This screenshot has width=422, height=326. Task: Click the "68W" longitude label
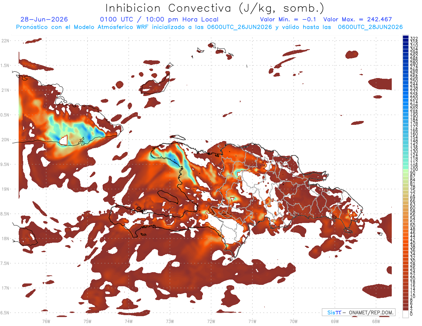[376, 321]
